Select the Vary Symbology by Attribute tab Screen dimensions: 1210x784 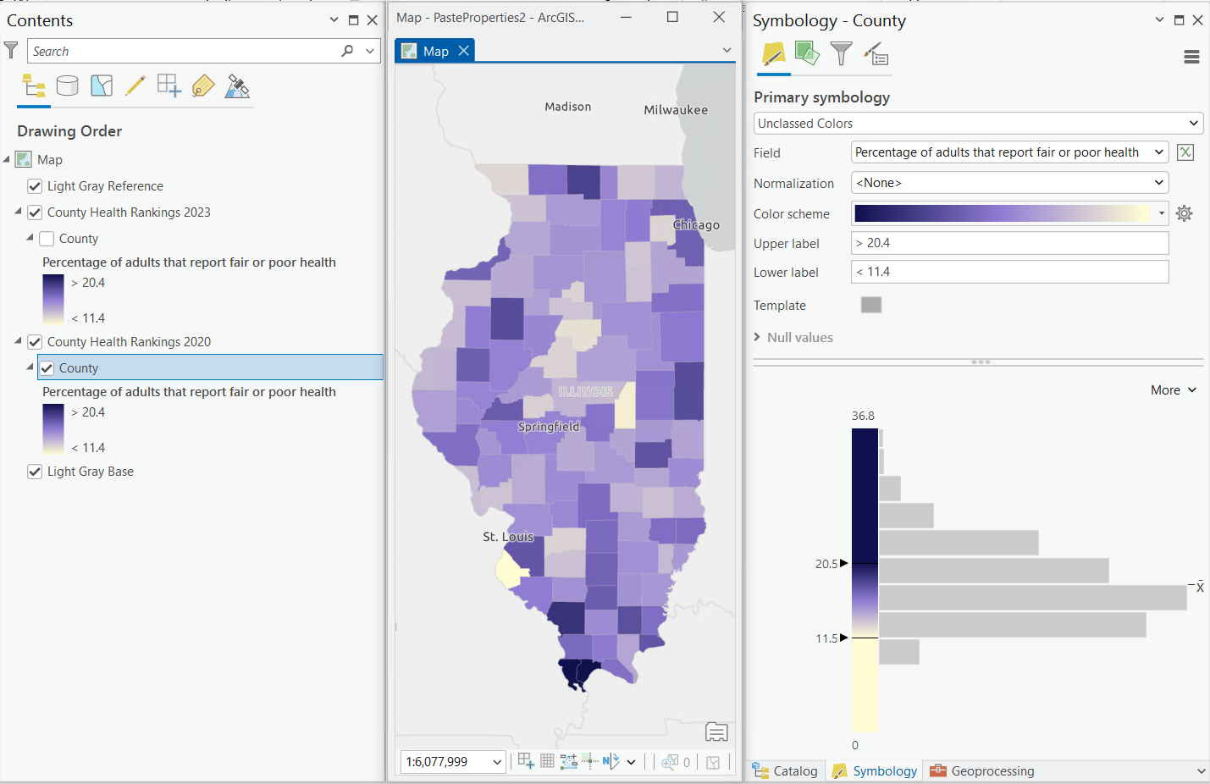[x=808, y=53]
